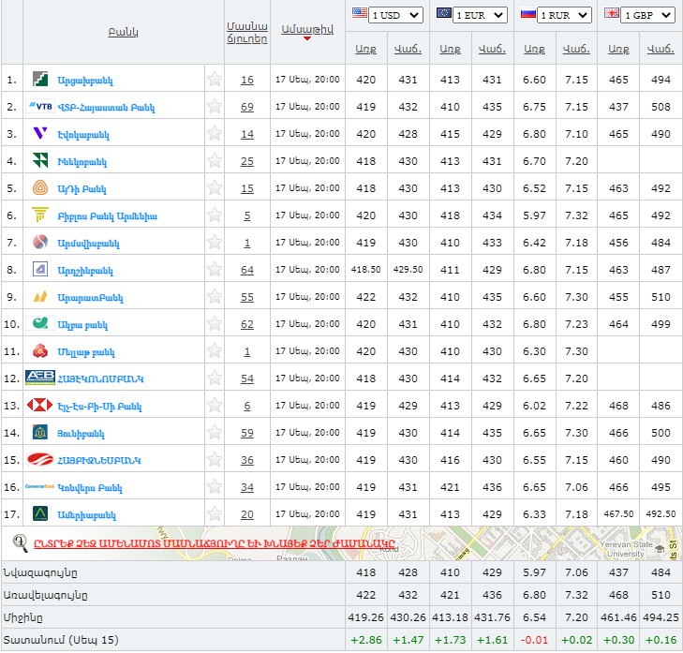This screenshot has height=653, width=683.
Task: Sort by EUR Առք buy column header
Action: click(450, 49)
